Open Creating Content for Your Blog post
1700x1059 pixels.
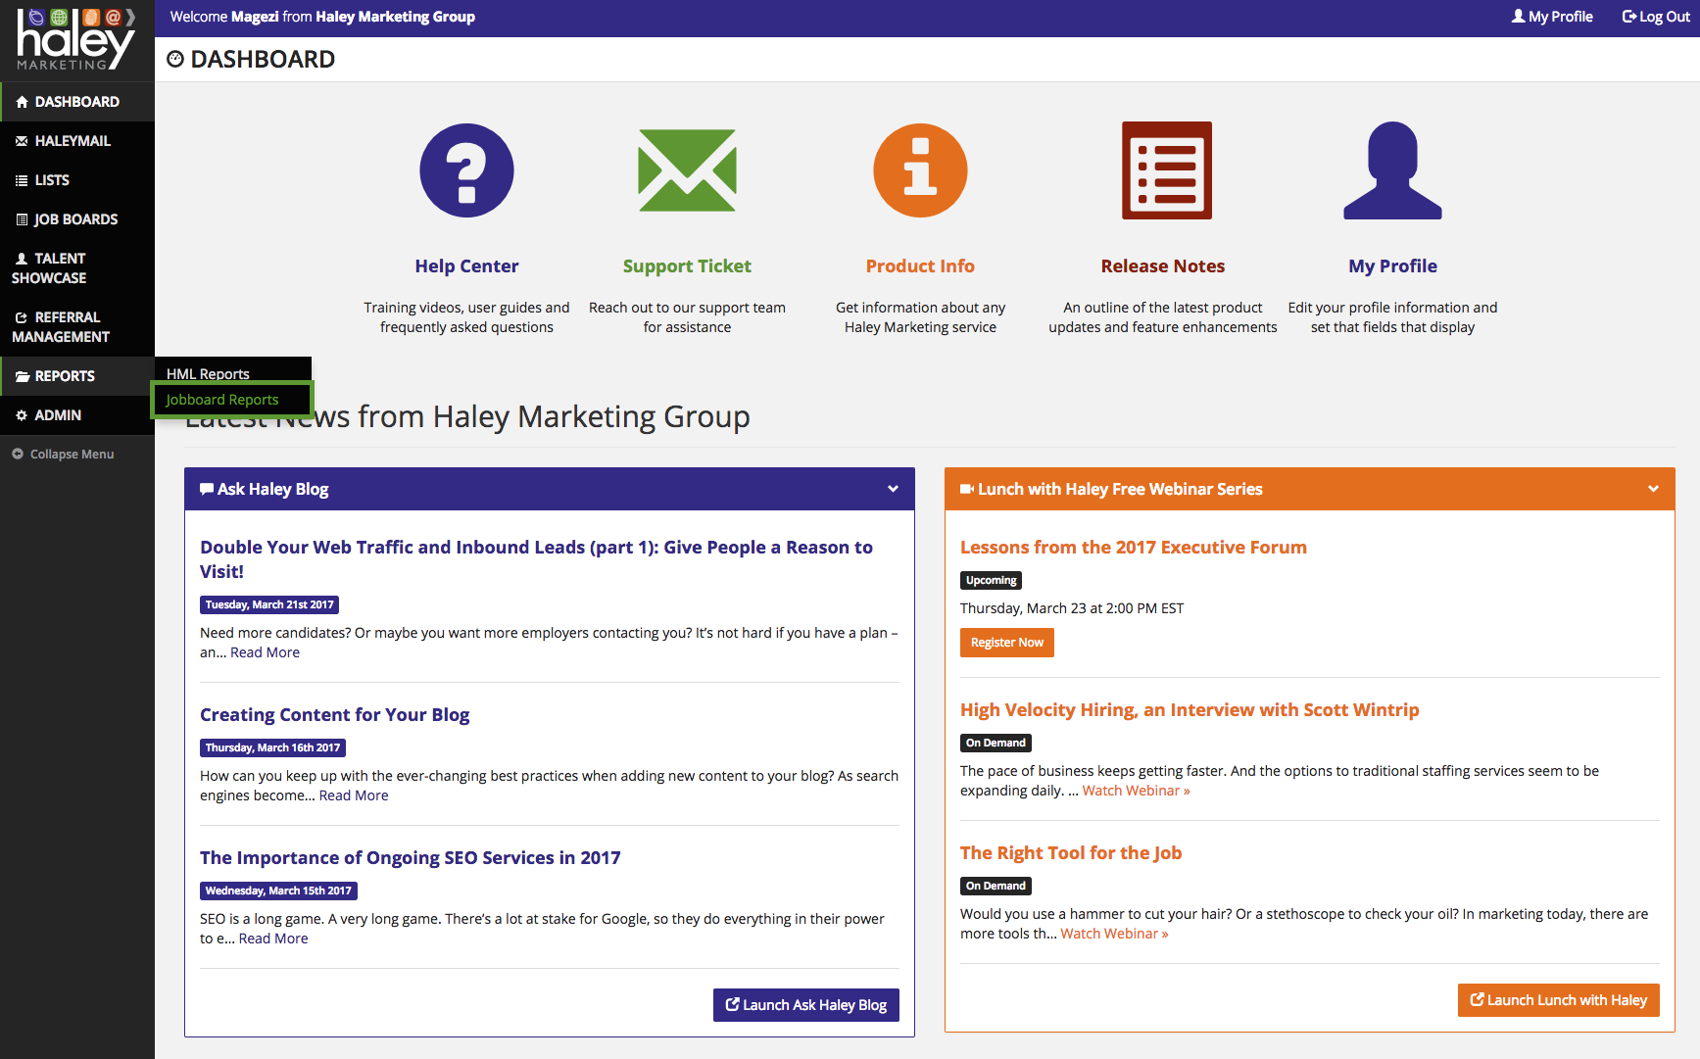coord(334,715)
